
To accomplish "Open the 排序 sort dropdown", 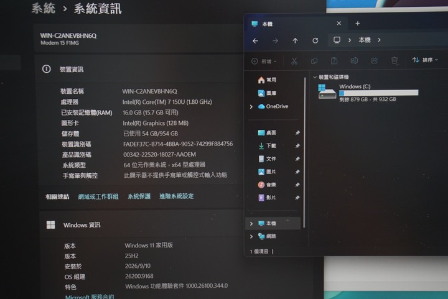I will (x=425, y=60).
